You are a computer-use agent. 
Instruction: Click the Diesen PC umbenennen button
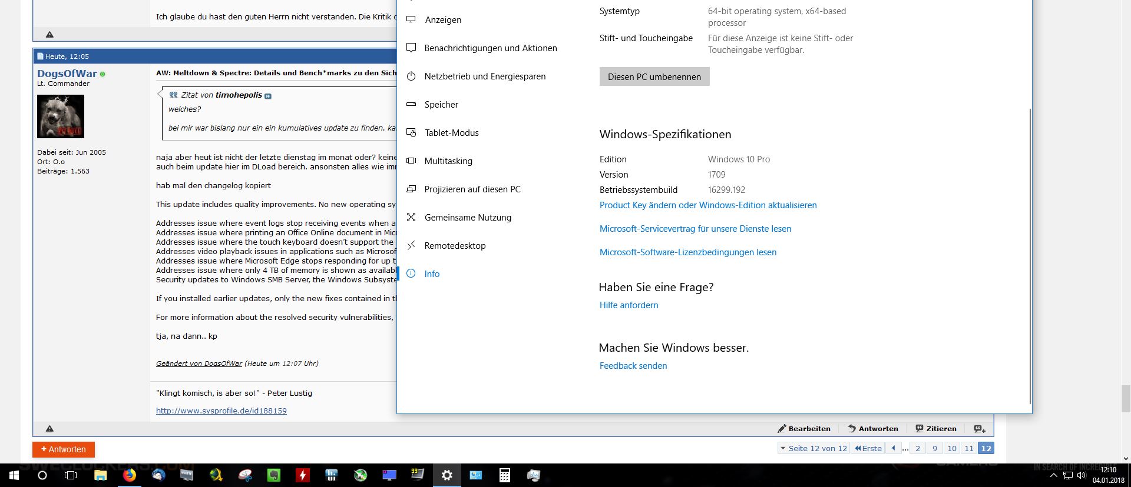pos(654,76)
